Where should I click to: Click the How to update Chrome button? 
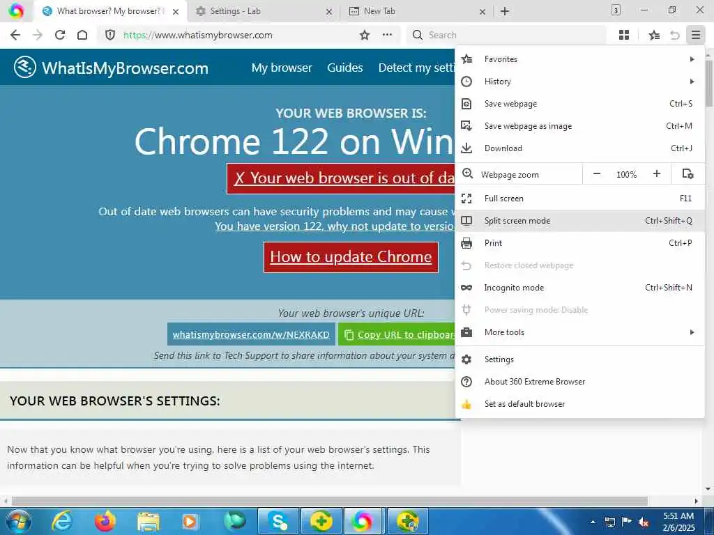point(351,257)
